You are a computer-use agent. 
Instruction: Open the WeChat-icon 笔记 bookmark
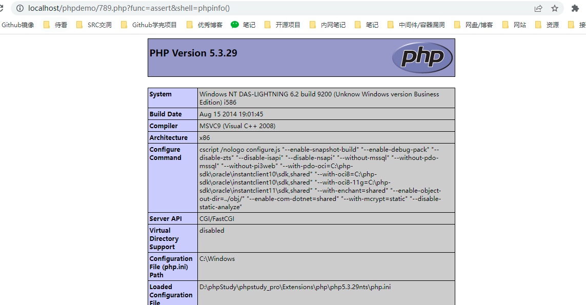pos(244,25)
